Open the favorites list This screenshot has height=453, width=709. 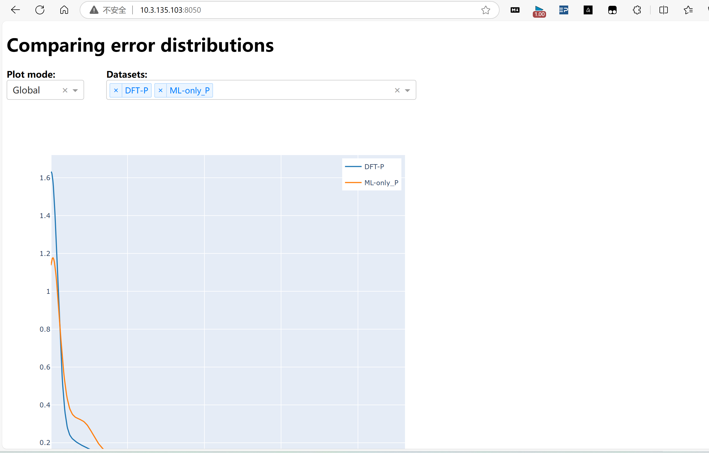[x=688, y=10]
